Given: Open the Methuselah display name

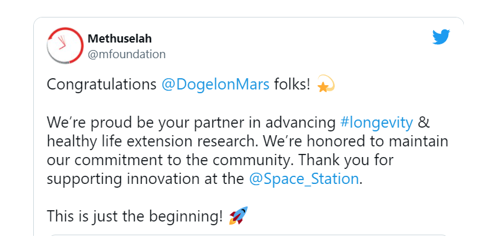Looking at the screenshot, I should click(x=119, y=39).
